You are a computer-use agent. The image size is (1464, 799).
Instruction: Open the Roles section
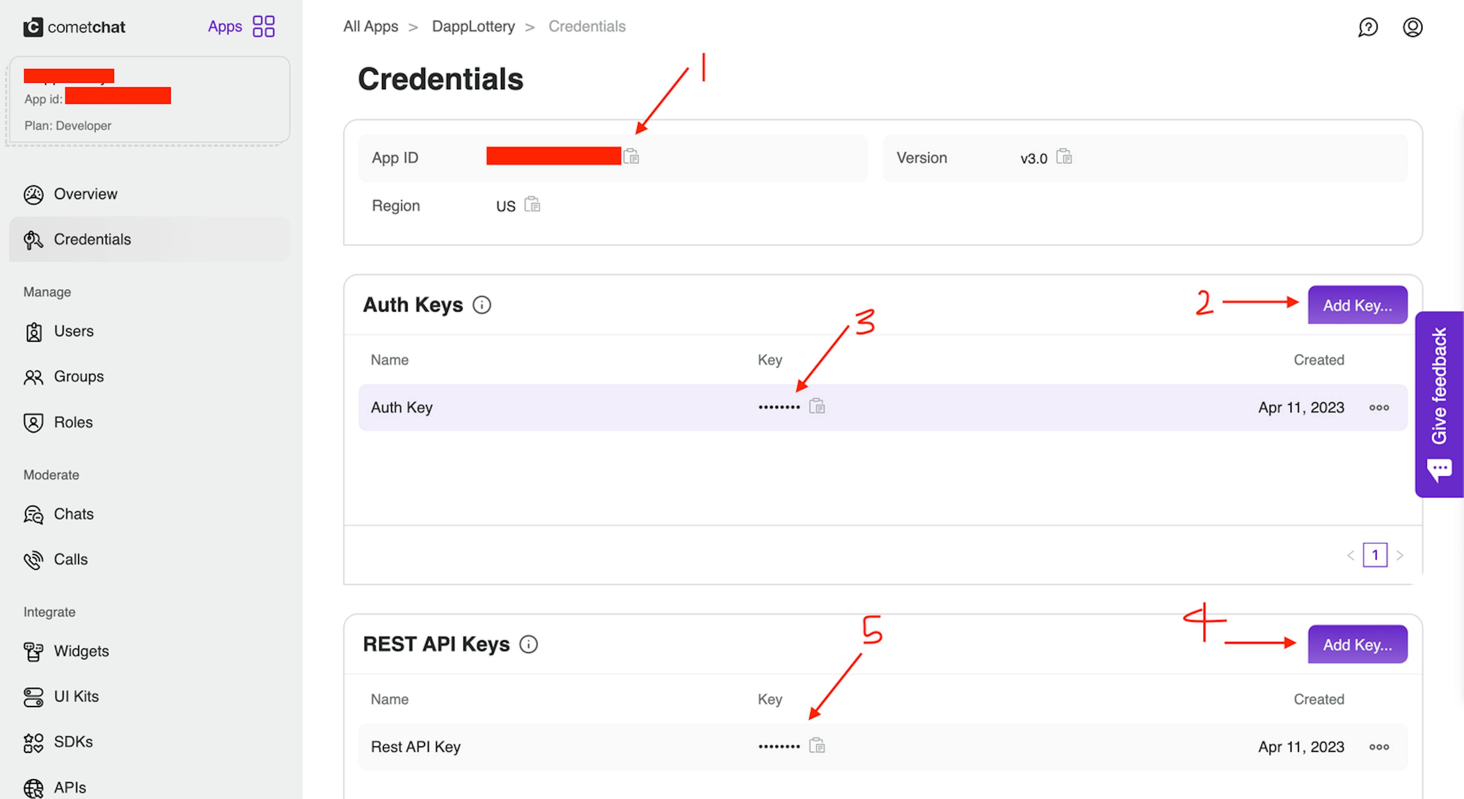point(73,422)
